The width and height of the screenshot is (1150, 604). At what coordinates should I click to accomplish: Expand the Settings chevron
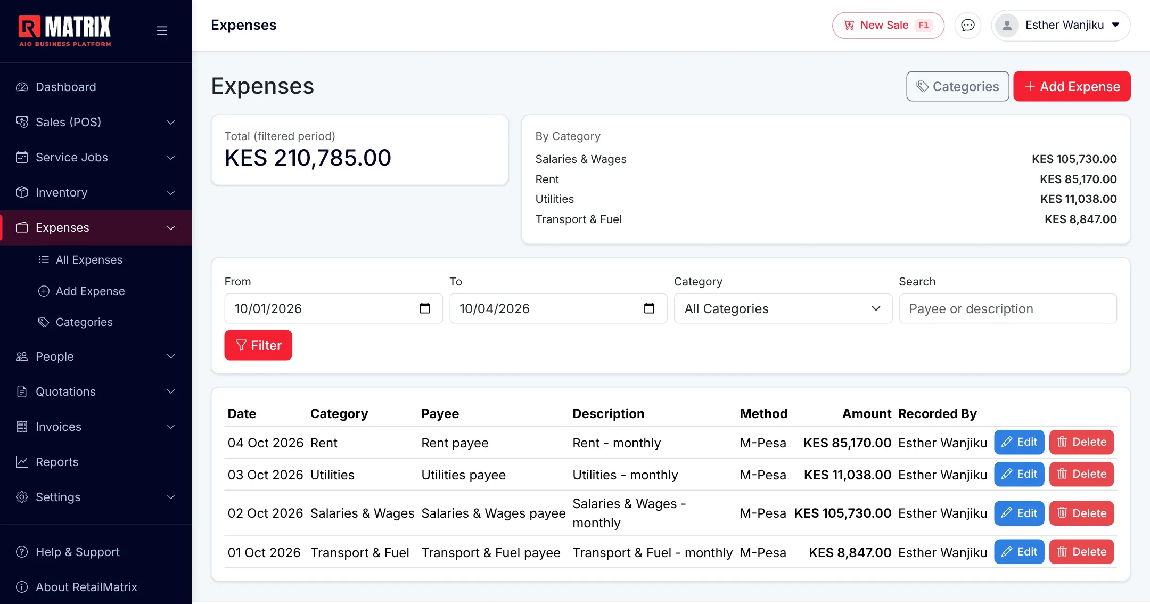coord(171,497)
